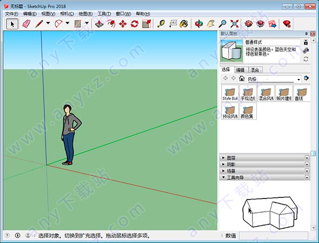The image size is (319, 243).
Task: Open the 风格 style library dropdown
Action: pos(299,80)
